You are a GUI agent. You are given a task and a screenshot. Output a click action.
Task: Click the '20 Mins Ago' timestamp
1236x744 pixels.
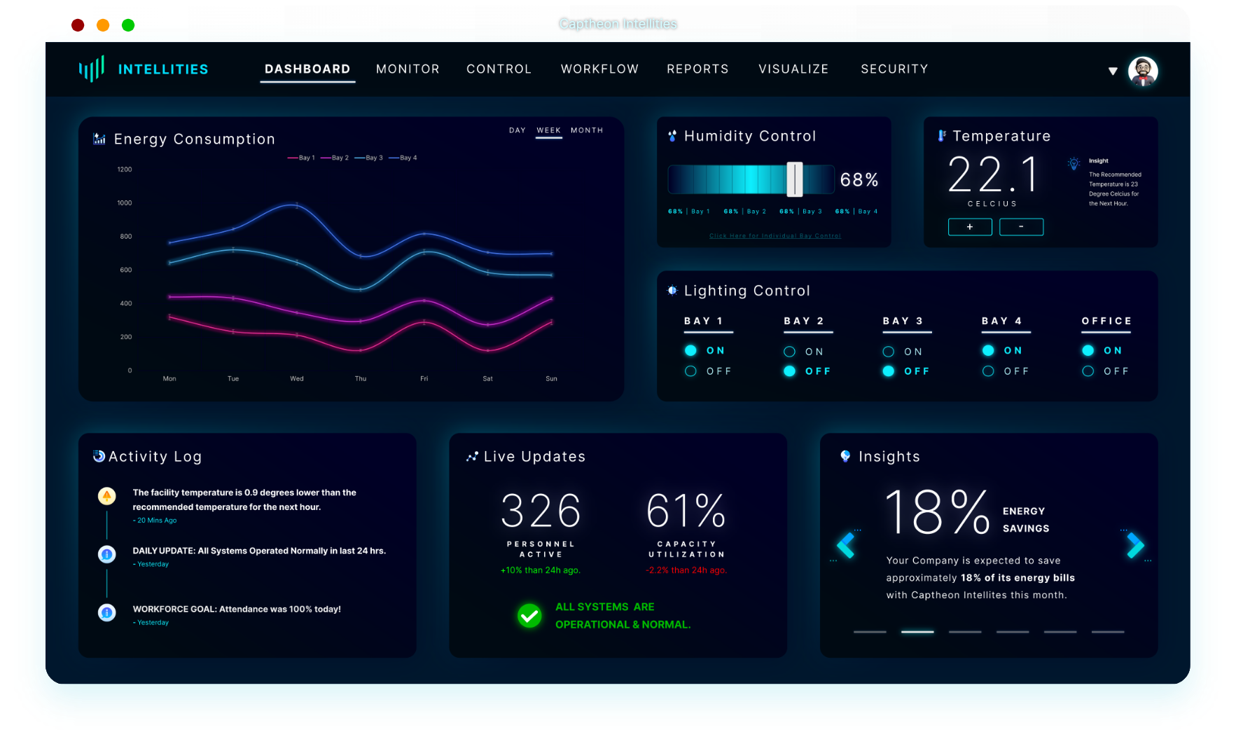[x=155, y=521]
